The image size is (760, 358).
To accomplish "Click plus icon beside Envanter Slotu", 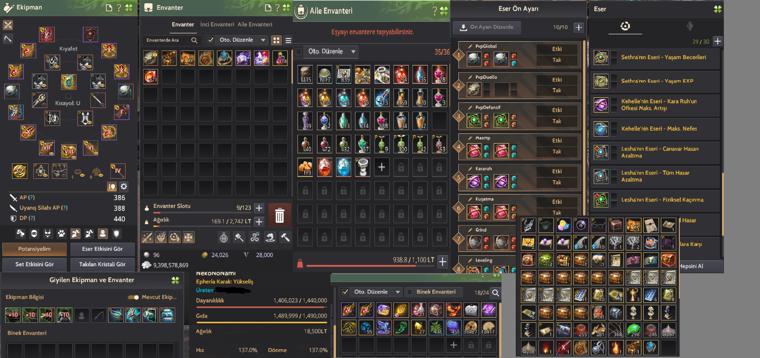I will [259, 208].
